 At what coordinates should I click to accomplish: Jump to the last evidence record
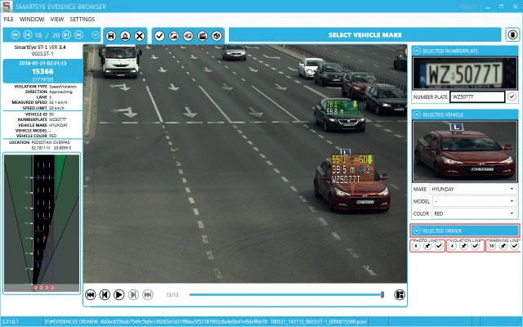78,34
